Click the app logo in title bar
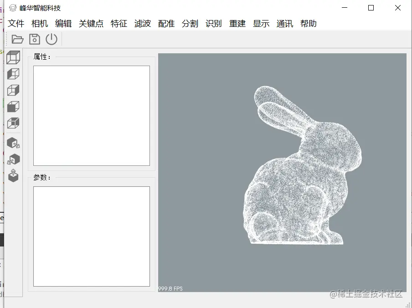The width and height of the screenshot is (412, 308). click(12, 8)
